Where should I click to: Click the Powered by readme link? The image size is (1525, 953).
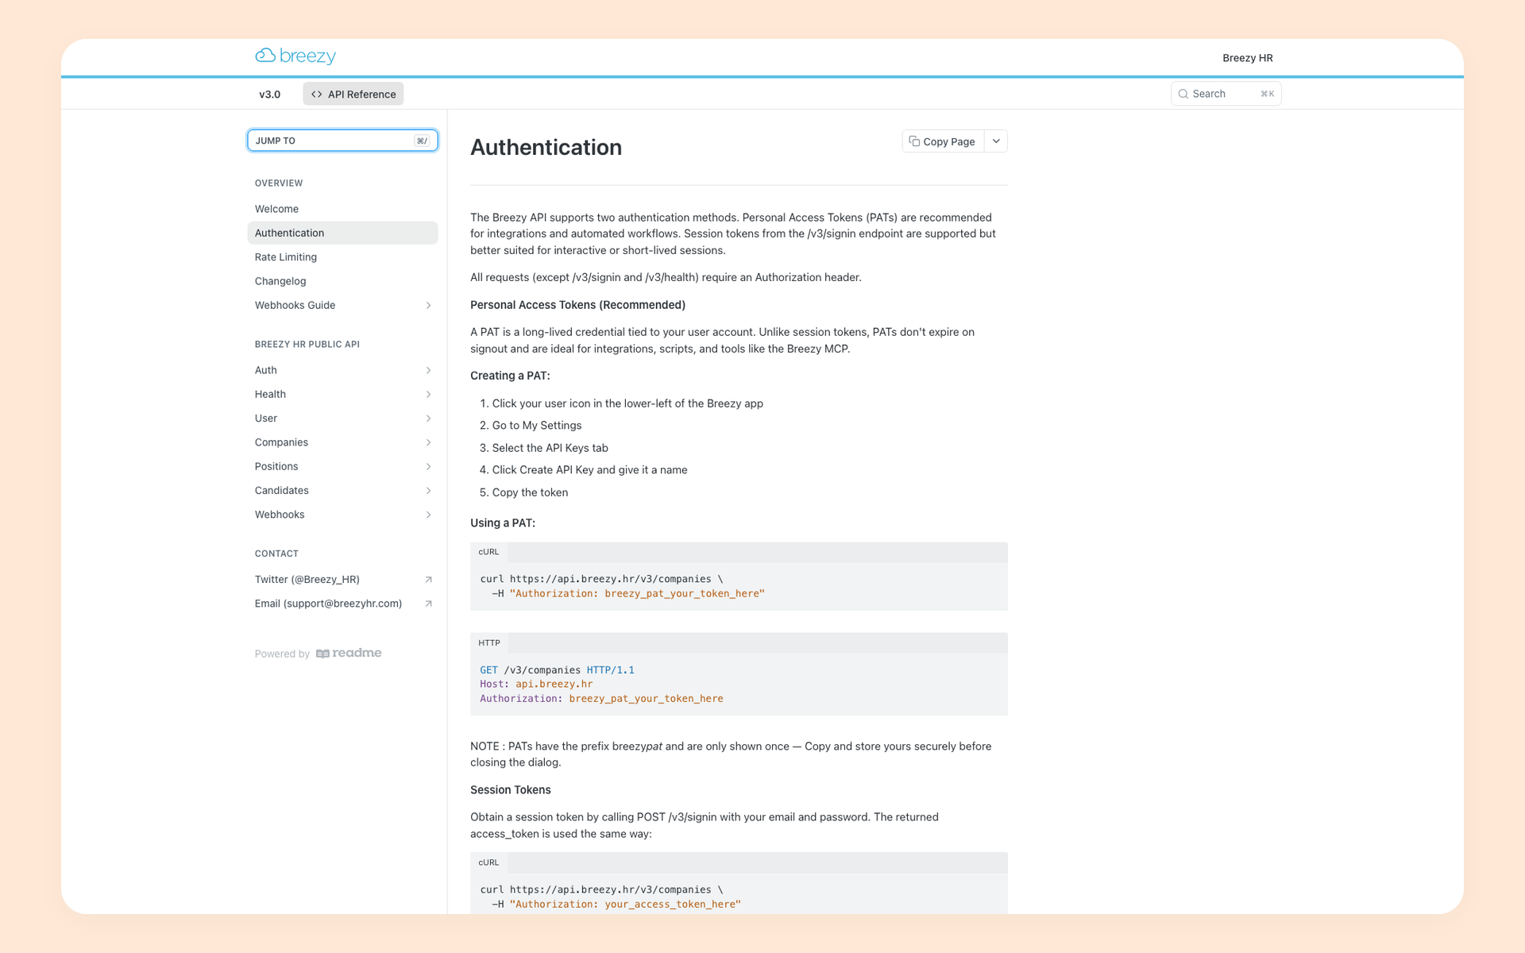pos(318,654)
